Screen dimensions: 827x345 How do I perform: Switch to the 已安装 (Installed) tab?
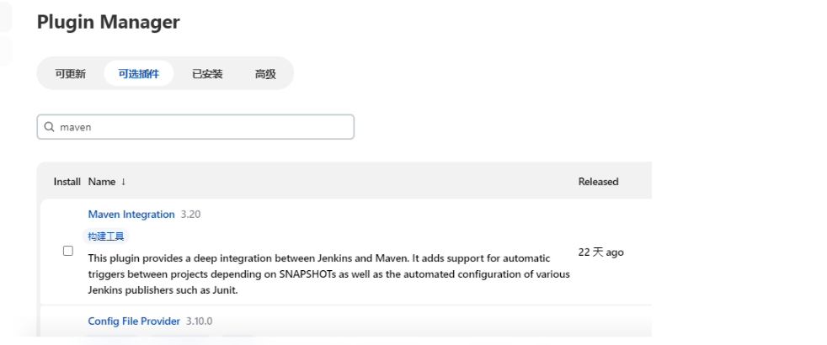click(207, 74)
